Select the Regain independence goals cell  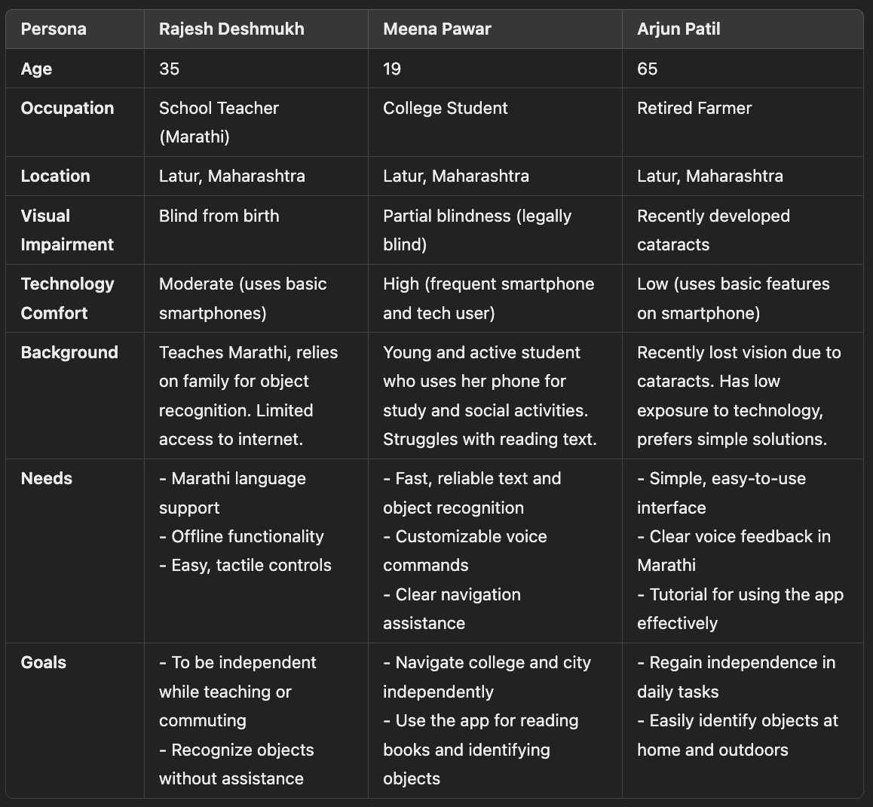tap(742, 720)
